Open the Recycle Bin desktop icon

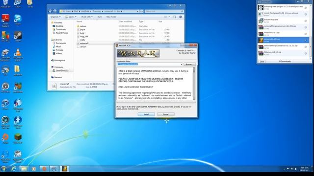tap(5, 3)
